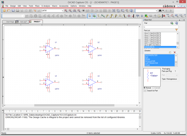Click the part list scrollbar down arrow
This screenshot has height=136, width=187.
178,47
